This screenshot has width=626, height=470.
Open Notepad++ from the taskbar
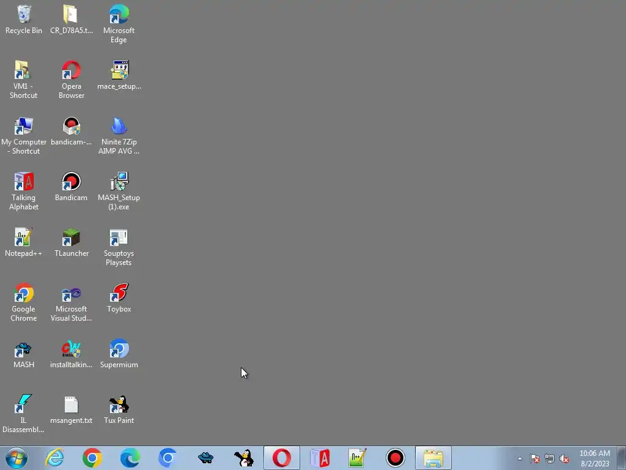tap(357, 458)
